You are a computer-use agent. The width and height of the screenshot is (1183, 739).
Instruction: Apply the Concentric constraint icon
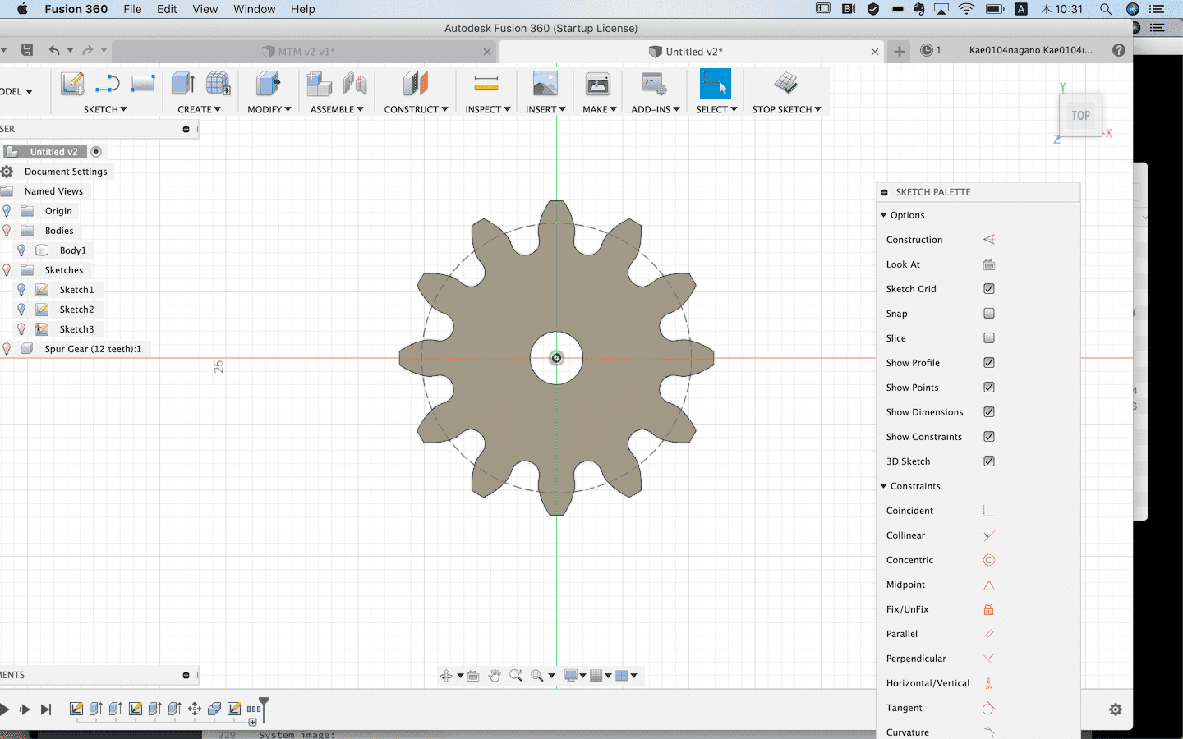pyautogui.click(x=989, y=560)
